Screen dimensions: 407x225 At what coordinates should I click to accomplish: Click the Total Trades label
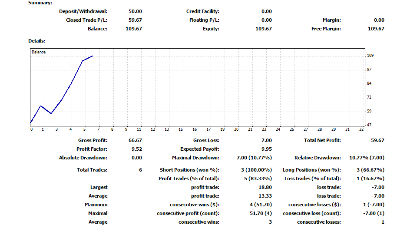pyautogui.click(x=92, y=170)
